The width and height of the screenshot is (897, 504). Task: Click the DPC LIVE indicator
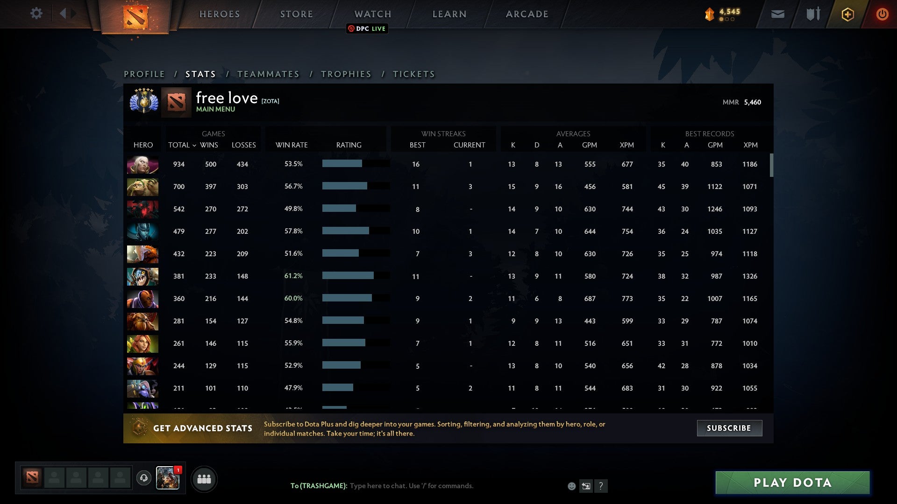[367, 28]
